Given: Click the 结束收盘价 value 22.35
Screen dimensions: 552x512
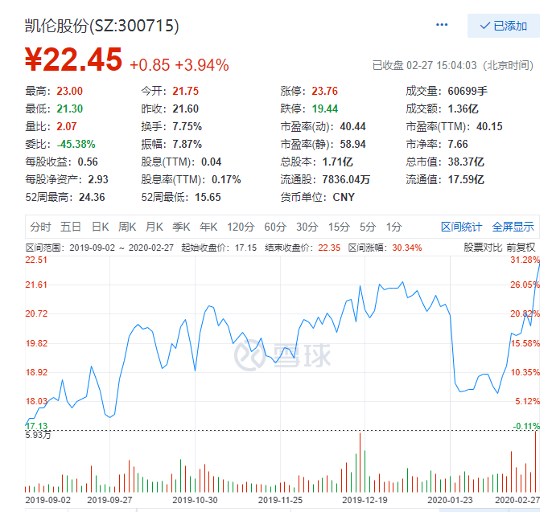Looking at the screenshot, I should click(x=329, y=248).
